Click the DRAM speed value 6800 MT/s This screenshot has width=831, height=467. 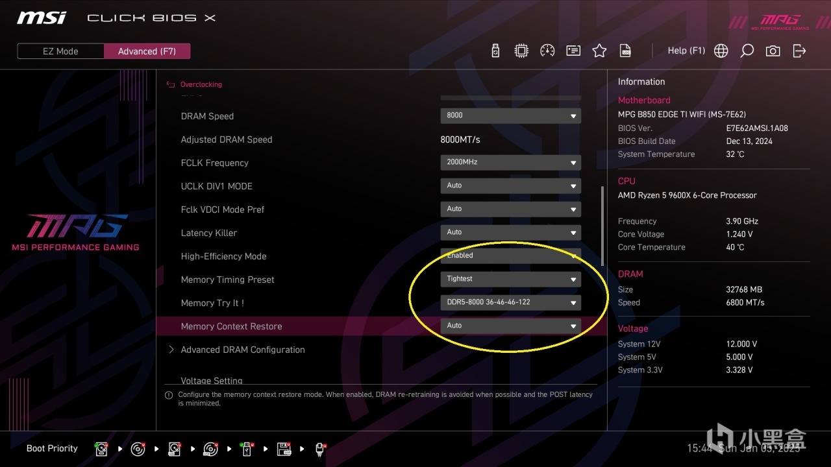[745, 302]
